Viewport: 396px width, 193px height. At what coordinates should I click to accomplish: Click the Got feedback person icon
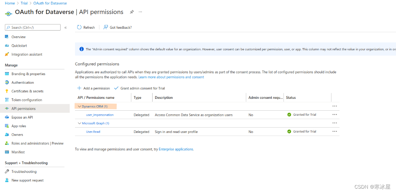pos(106,27)
